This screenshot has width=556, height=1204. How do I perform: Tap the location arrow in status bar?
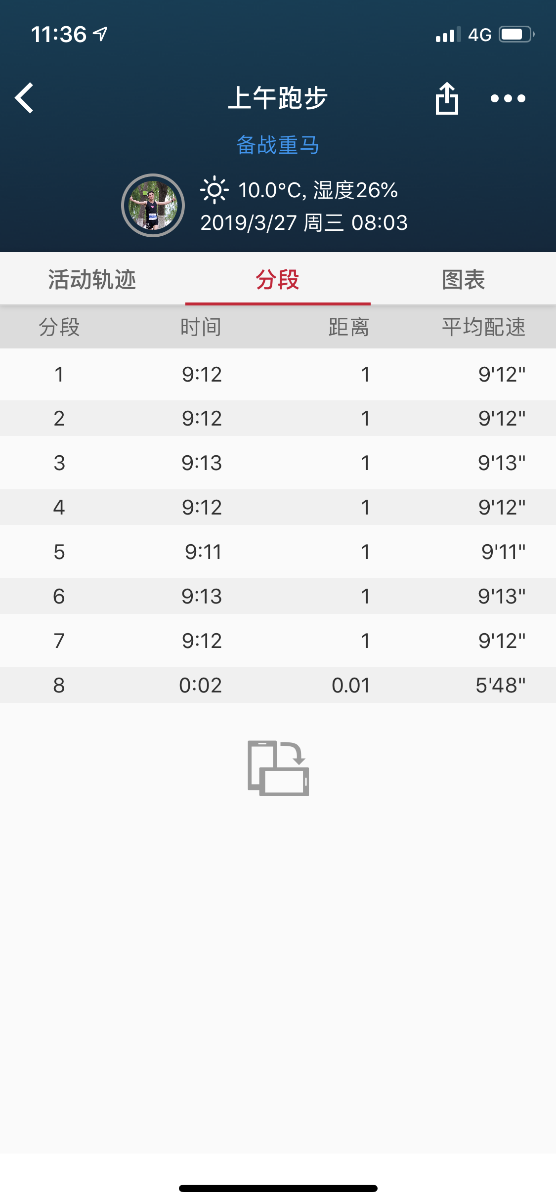click(x=100, y=34)
